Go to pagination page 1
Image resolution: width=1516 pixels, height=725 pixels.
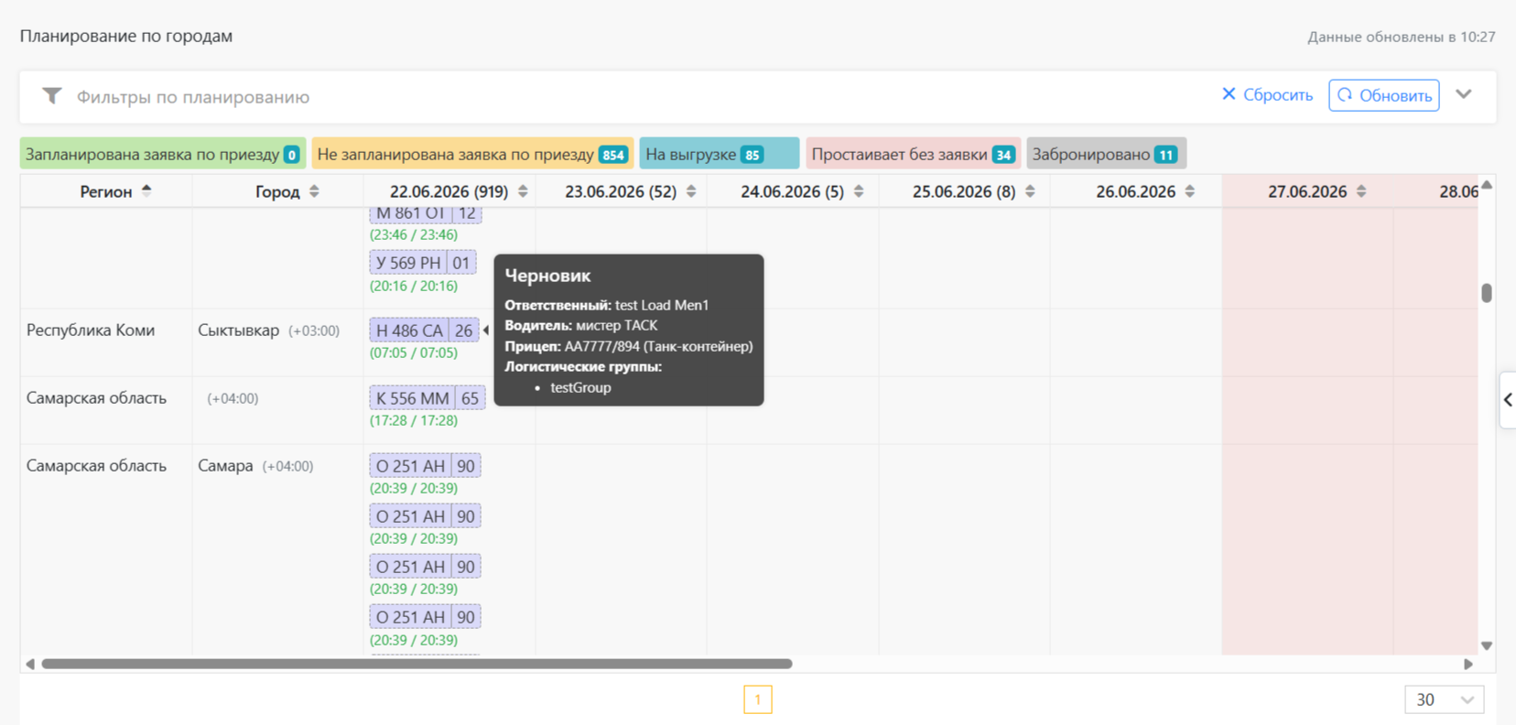tap(758, 699)
